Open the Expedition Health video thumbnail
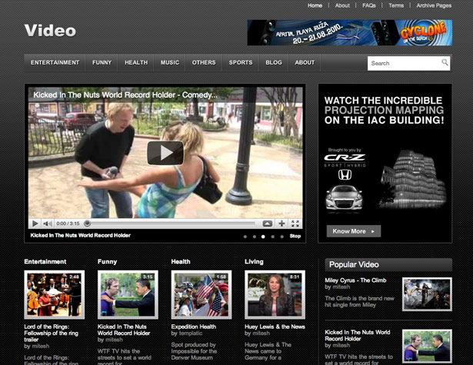The height and width of the screenshot is (365, 473). [202, 294]
